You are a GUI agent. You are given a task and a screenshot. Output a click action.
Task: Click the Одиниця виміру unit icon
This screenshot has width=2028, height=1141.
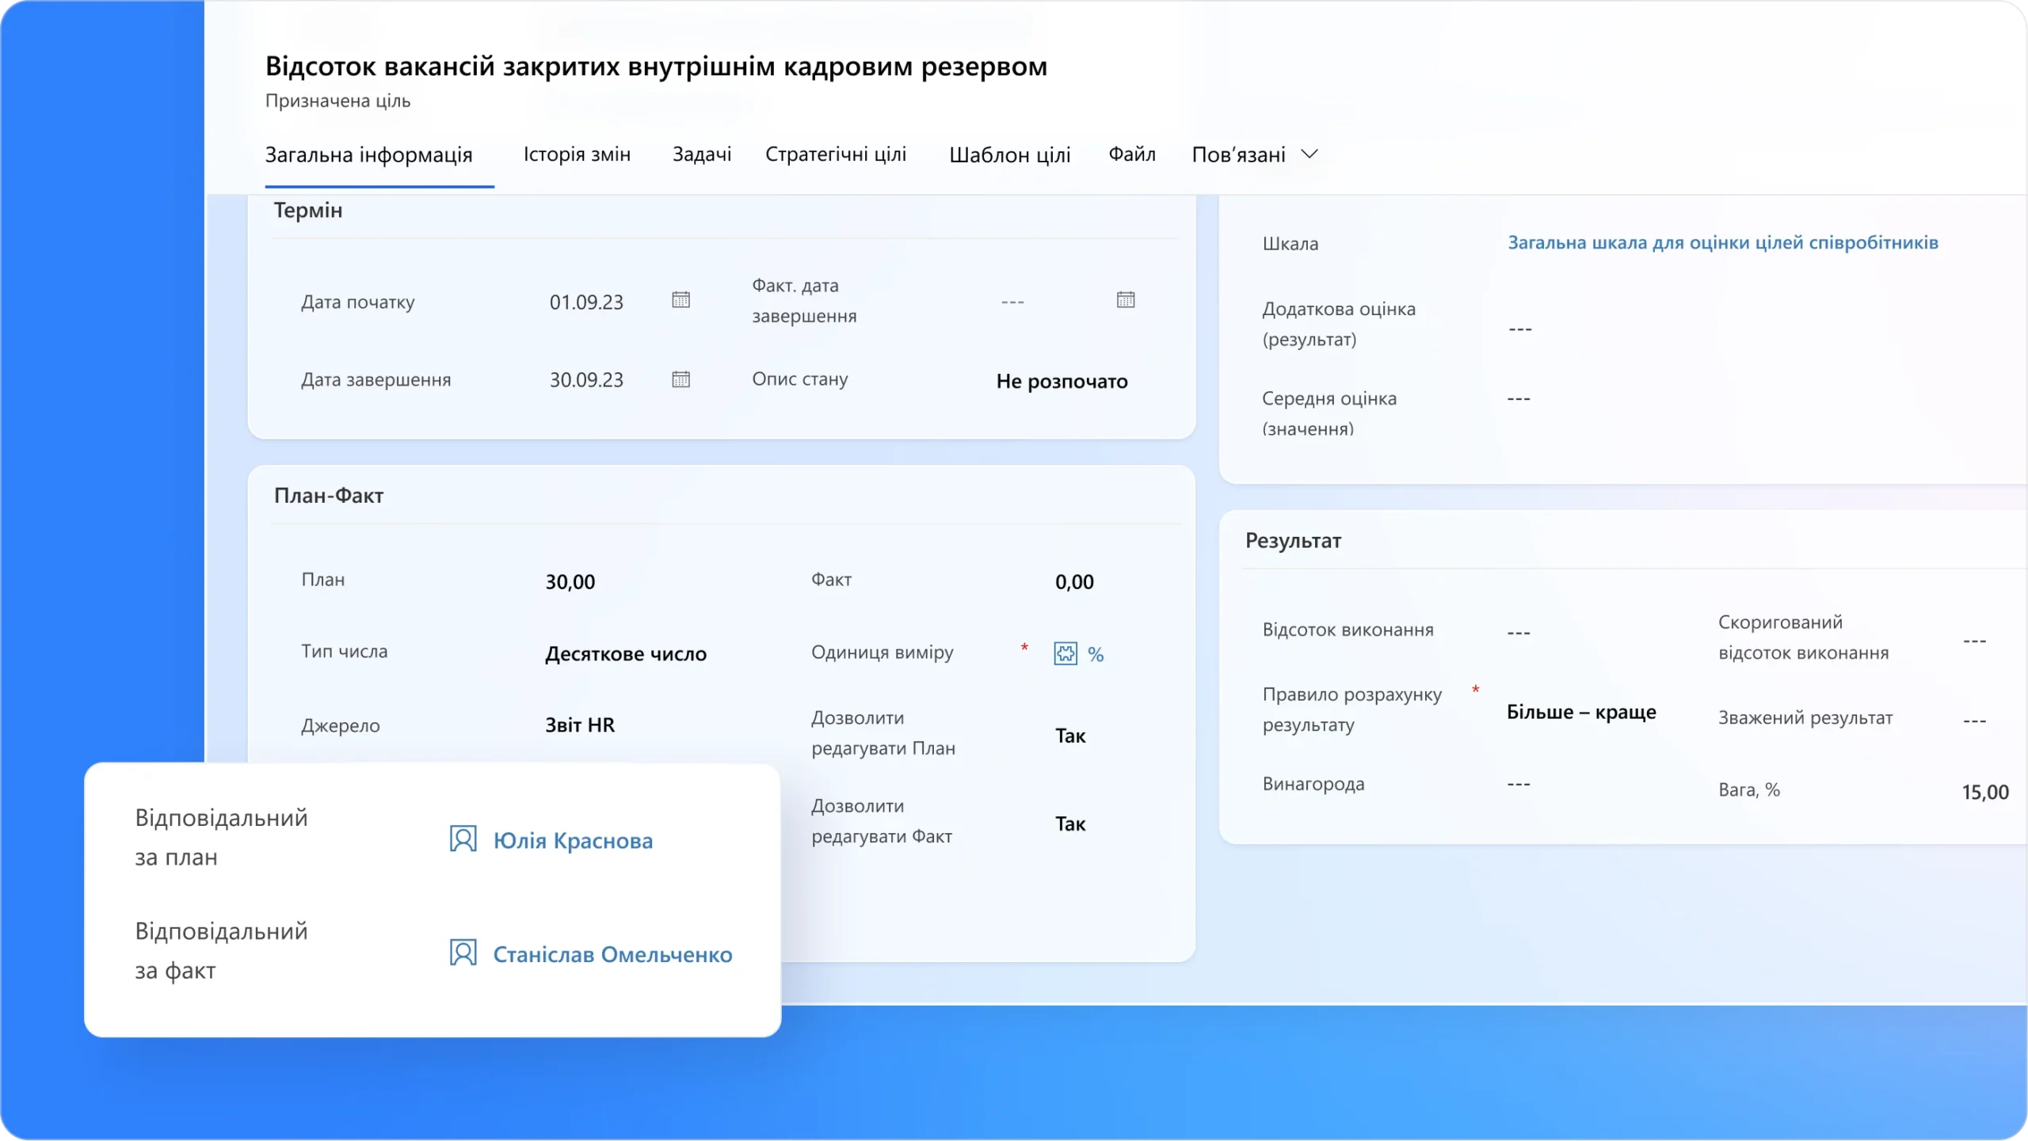[1065, 654]
